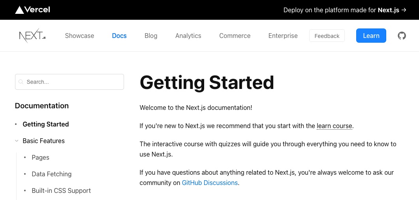The width and height of the screenshot is (419, 200).
Task: Click the Feedback button
Action: (327, 36)
